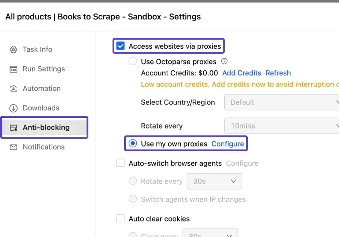The image size is (339, 237).
Task: Select the Use Octoparse proxies radio
Action: pos(133,62)
